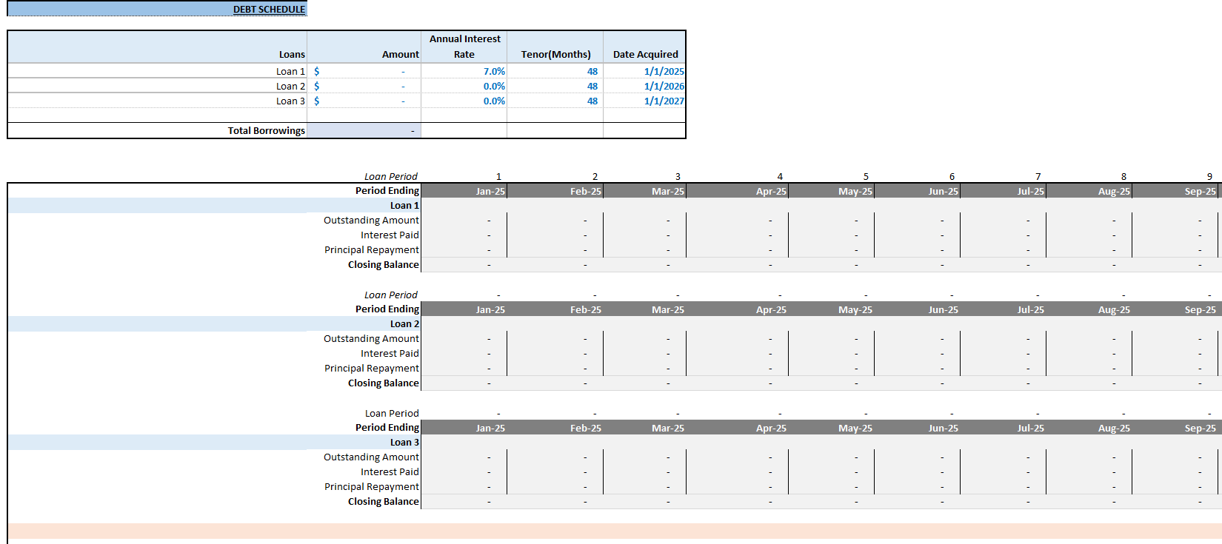Click Loan 1 Closing Balance label
Screen dimensions: 1222x544
[x=383, y=264]
